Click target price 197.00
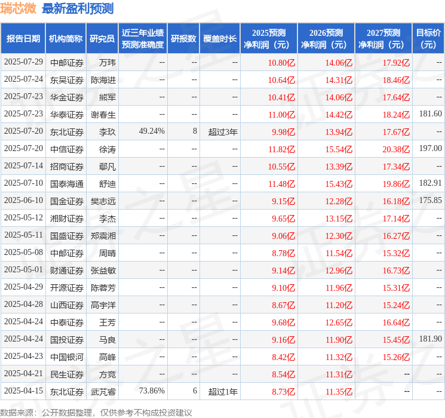The width and height of the screenshot is (445, 418). (431, 149)
